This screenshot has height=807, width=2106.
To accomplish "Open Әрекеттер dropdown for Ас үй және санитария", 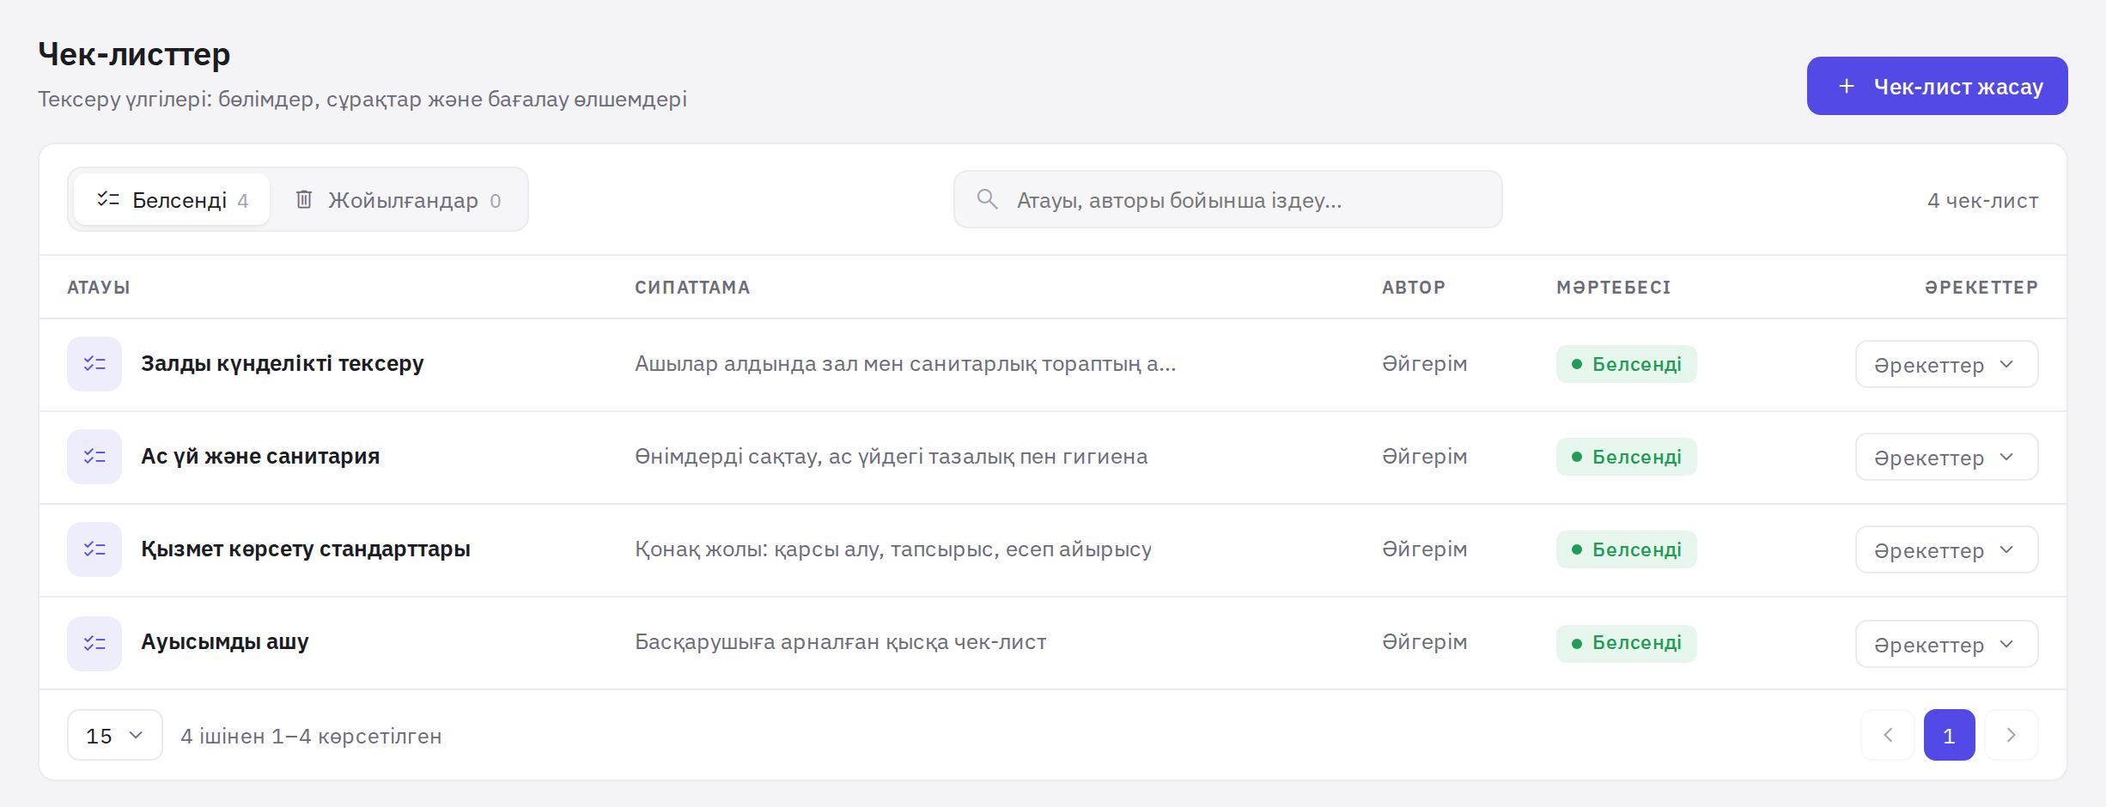I will coord(1946,457).
